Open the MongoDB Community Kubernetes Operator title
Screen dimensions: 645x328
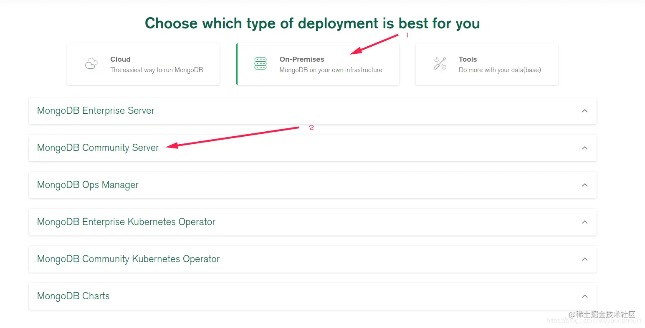tap(128, 259)
